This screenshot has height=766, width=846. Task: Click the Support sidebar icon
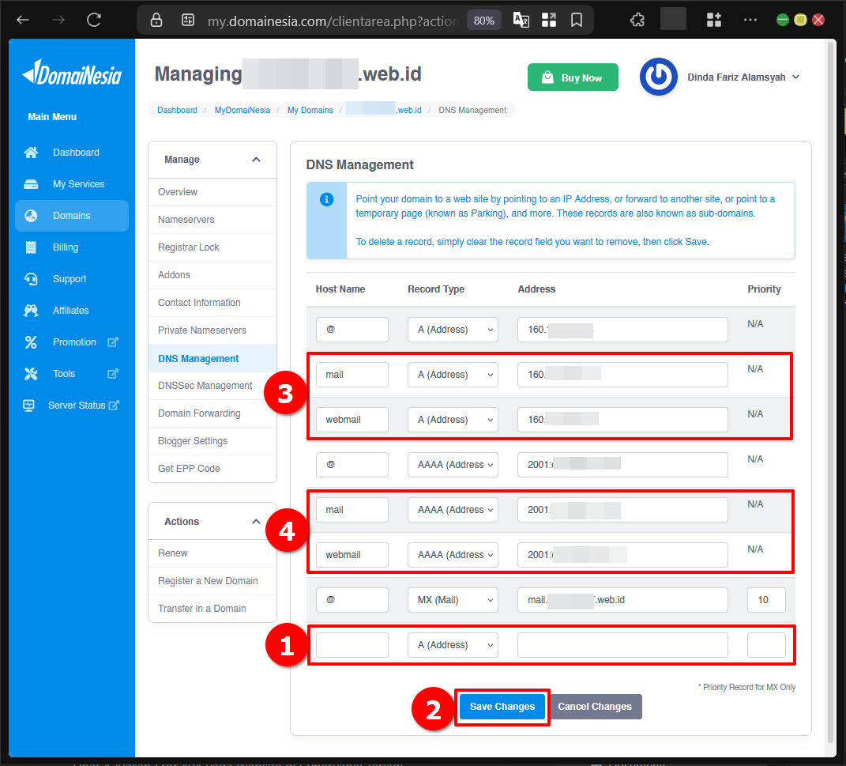click(x=31, y=278)
